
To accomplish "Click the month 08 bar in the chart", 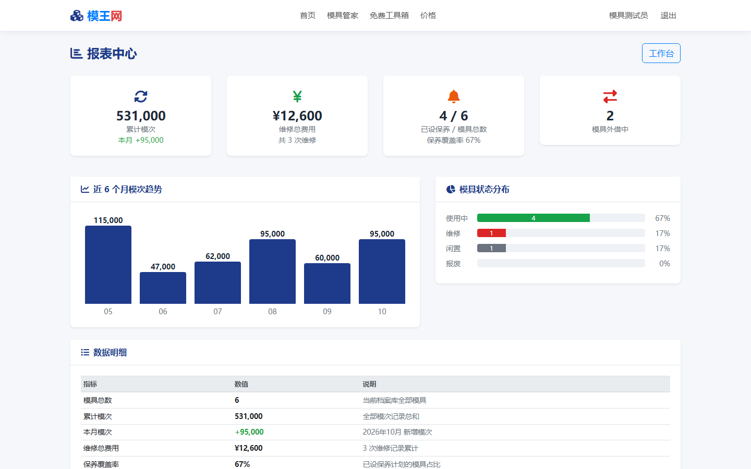I will coord(272,271).
